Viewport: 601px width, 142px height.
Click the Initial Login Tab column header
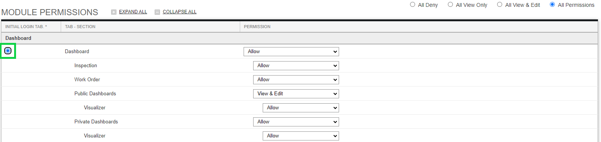(31, 27)
